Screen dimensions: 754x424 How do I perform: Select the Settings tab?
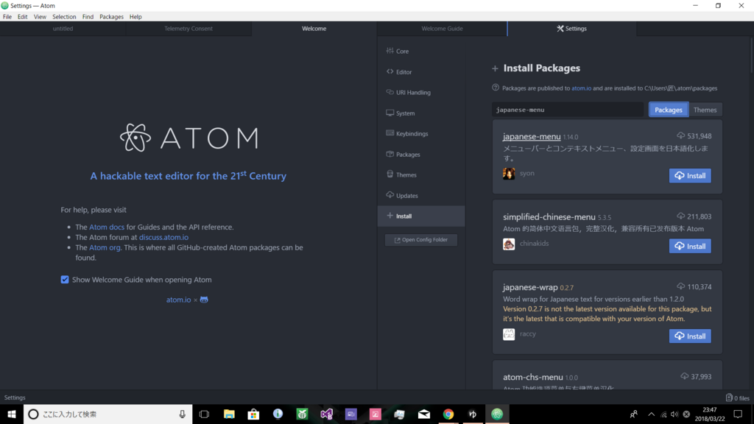571,29
